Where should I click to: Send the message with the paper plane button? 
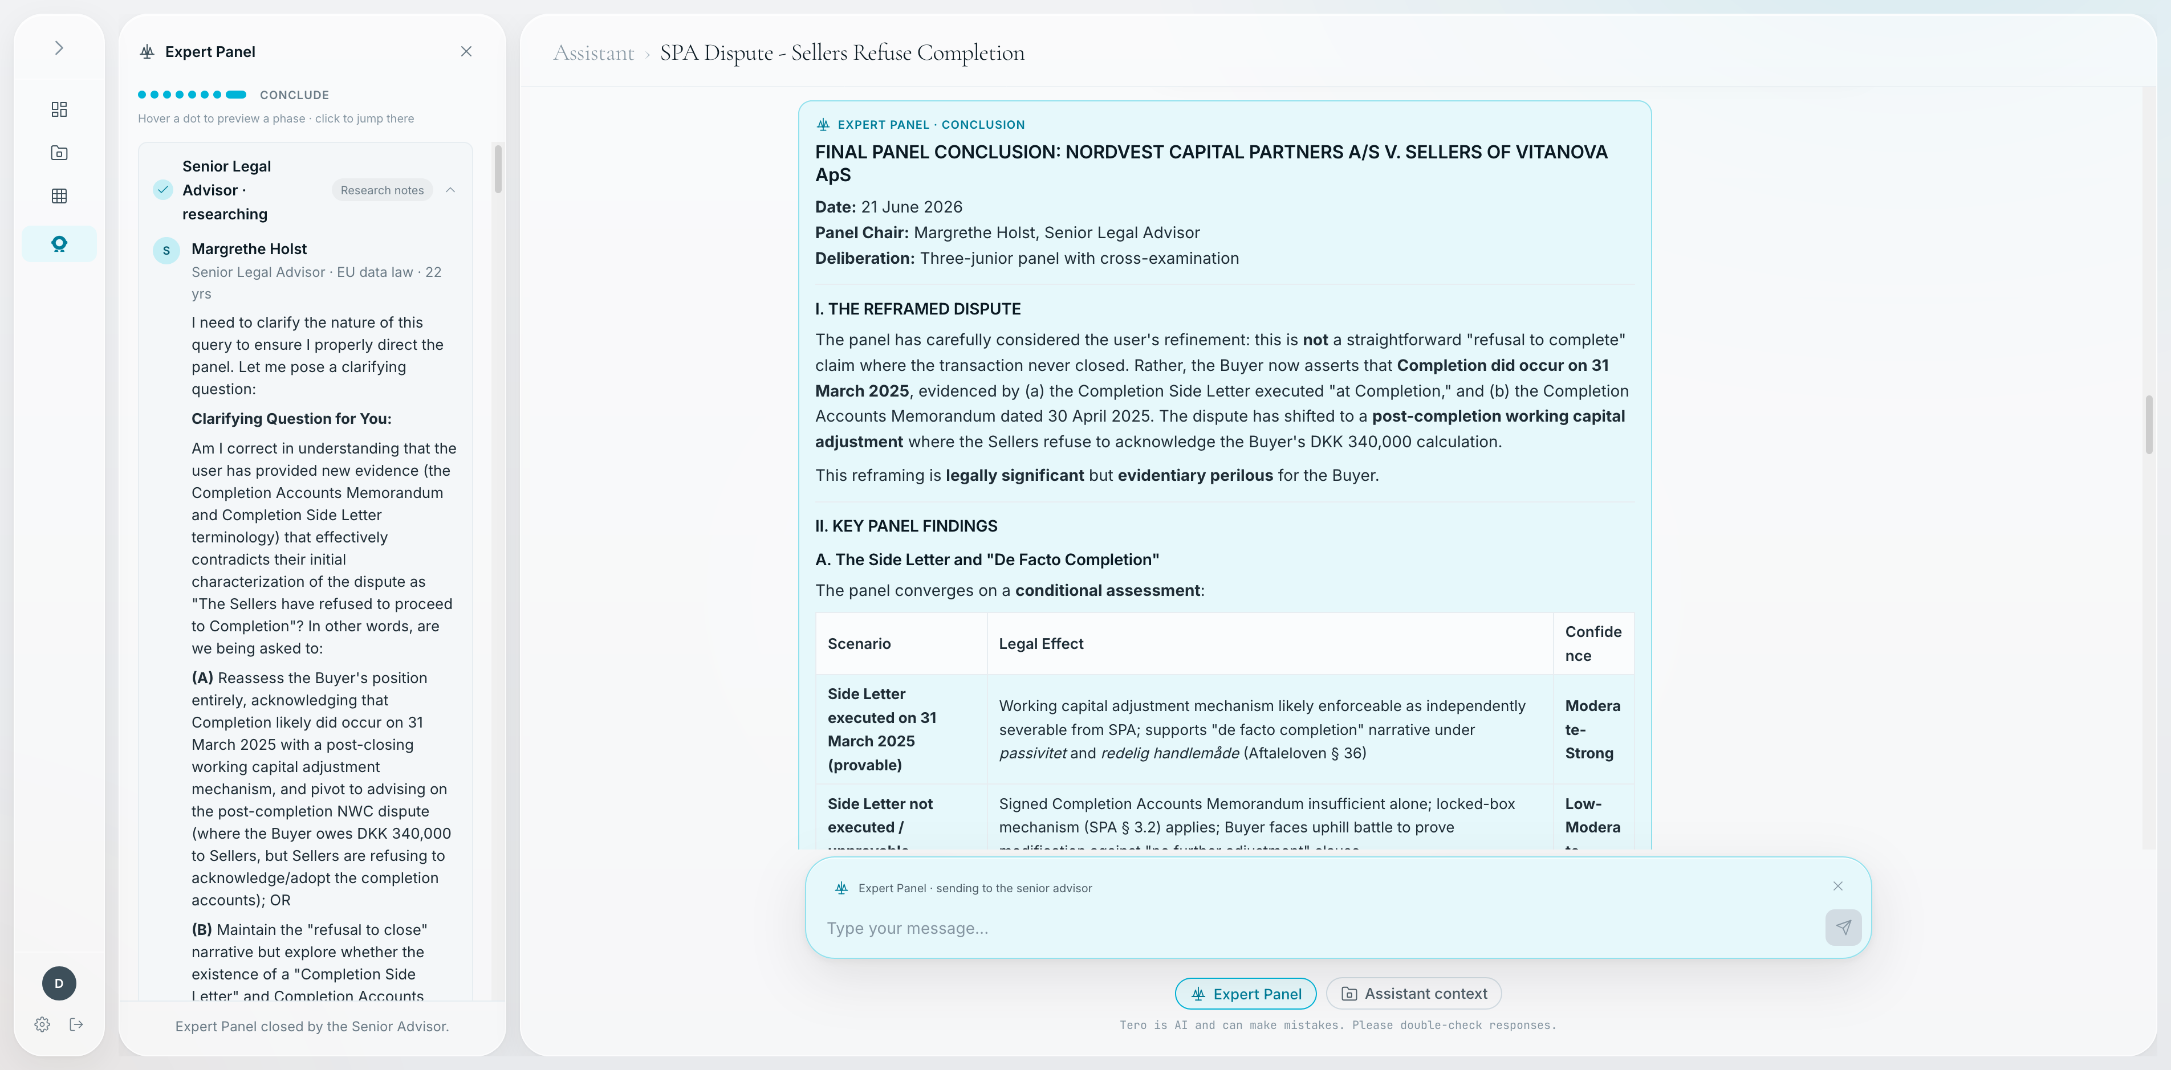1843,928
